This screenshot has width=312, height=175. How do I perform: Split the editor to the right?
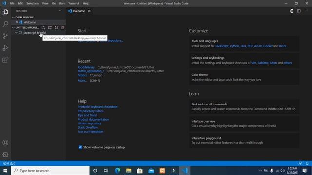(x=299, y=11)
